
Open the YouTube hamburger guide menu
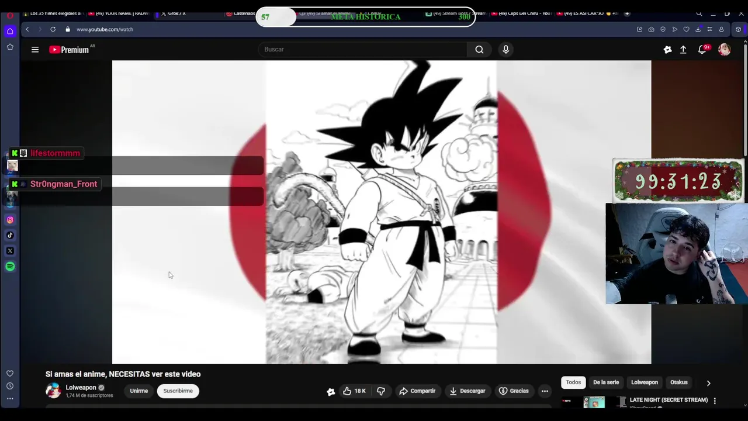pyautogui.click(x=35, y=50)
